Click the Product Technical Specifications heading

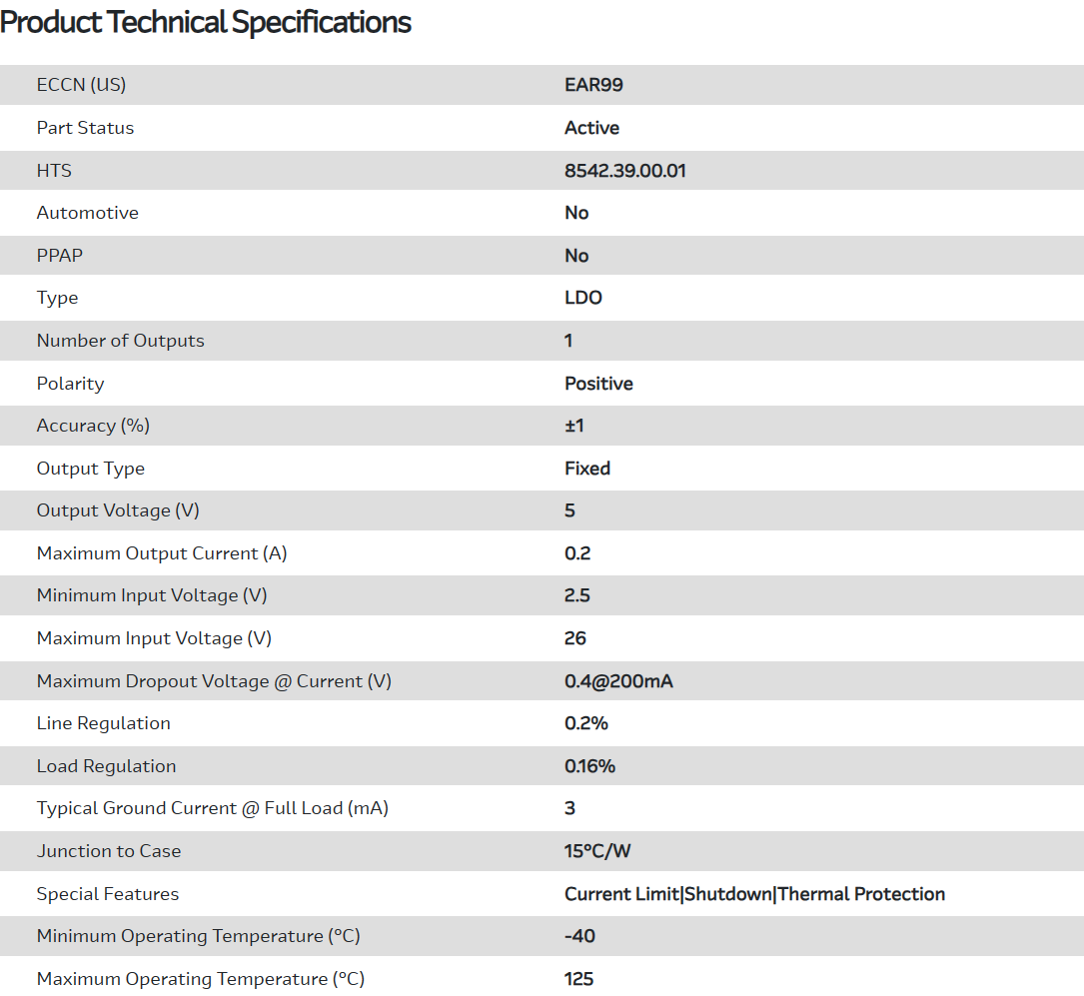tap(206, 22)
